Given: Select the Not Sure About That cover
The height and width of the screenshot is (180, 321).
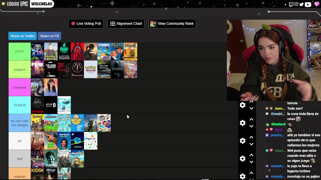Looking at the screenshot, I should pyautogui.click(x=64, y=141).
